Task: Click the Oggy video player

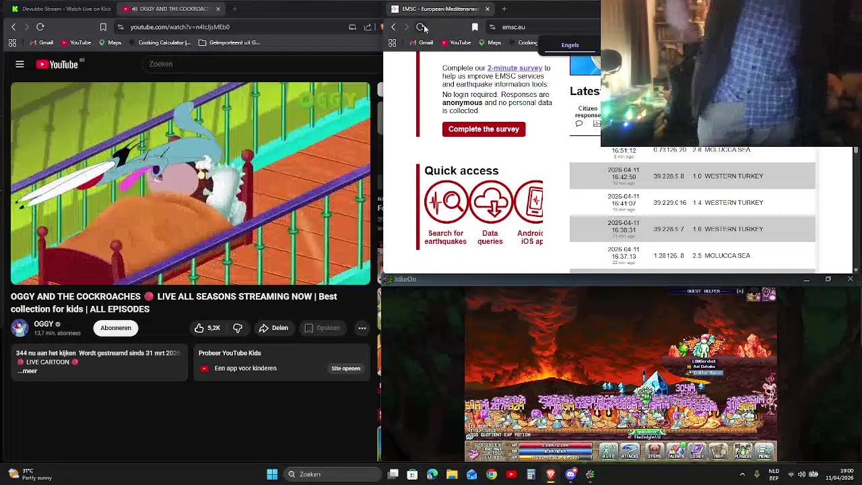Action: point(191,183)
